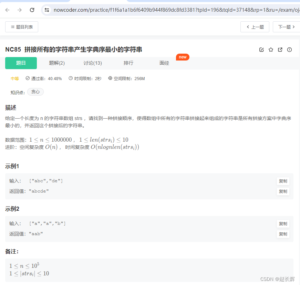The width and height of the screenshot is (300, 285).
Task: Report an issue with the exclamation icon
Action: click(x=289, y=50)
